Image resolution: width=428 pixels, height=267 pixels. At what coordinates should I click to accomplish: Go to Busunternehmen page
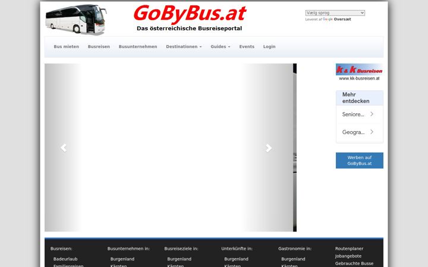(x=138, y=47)
